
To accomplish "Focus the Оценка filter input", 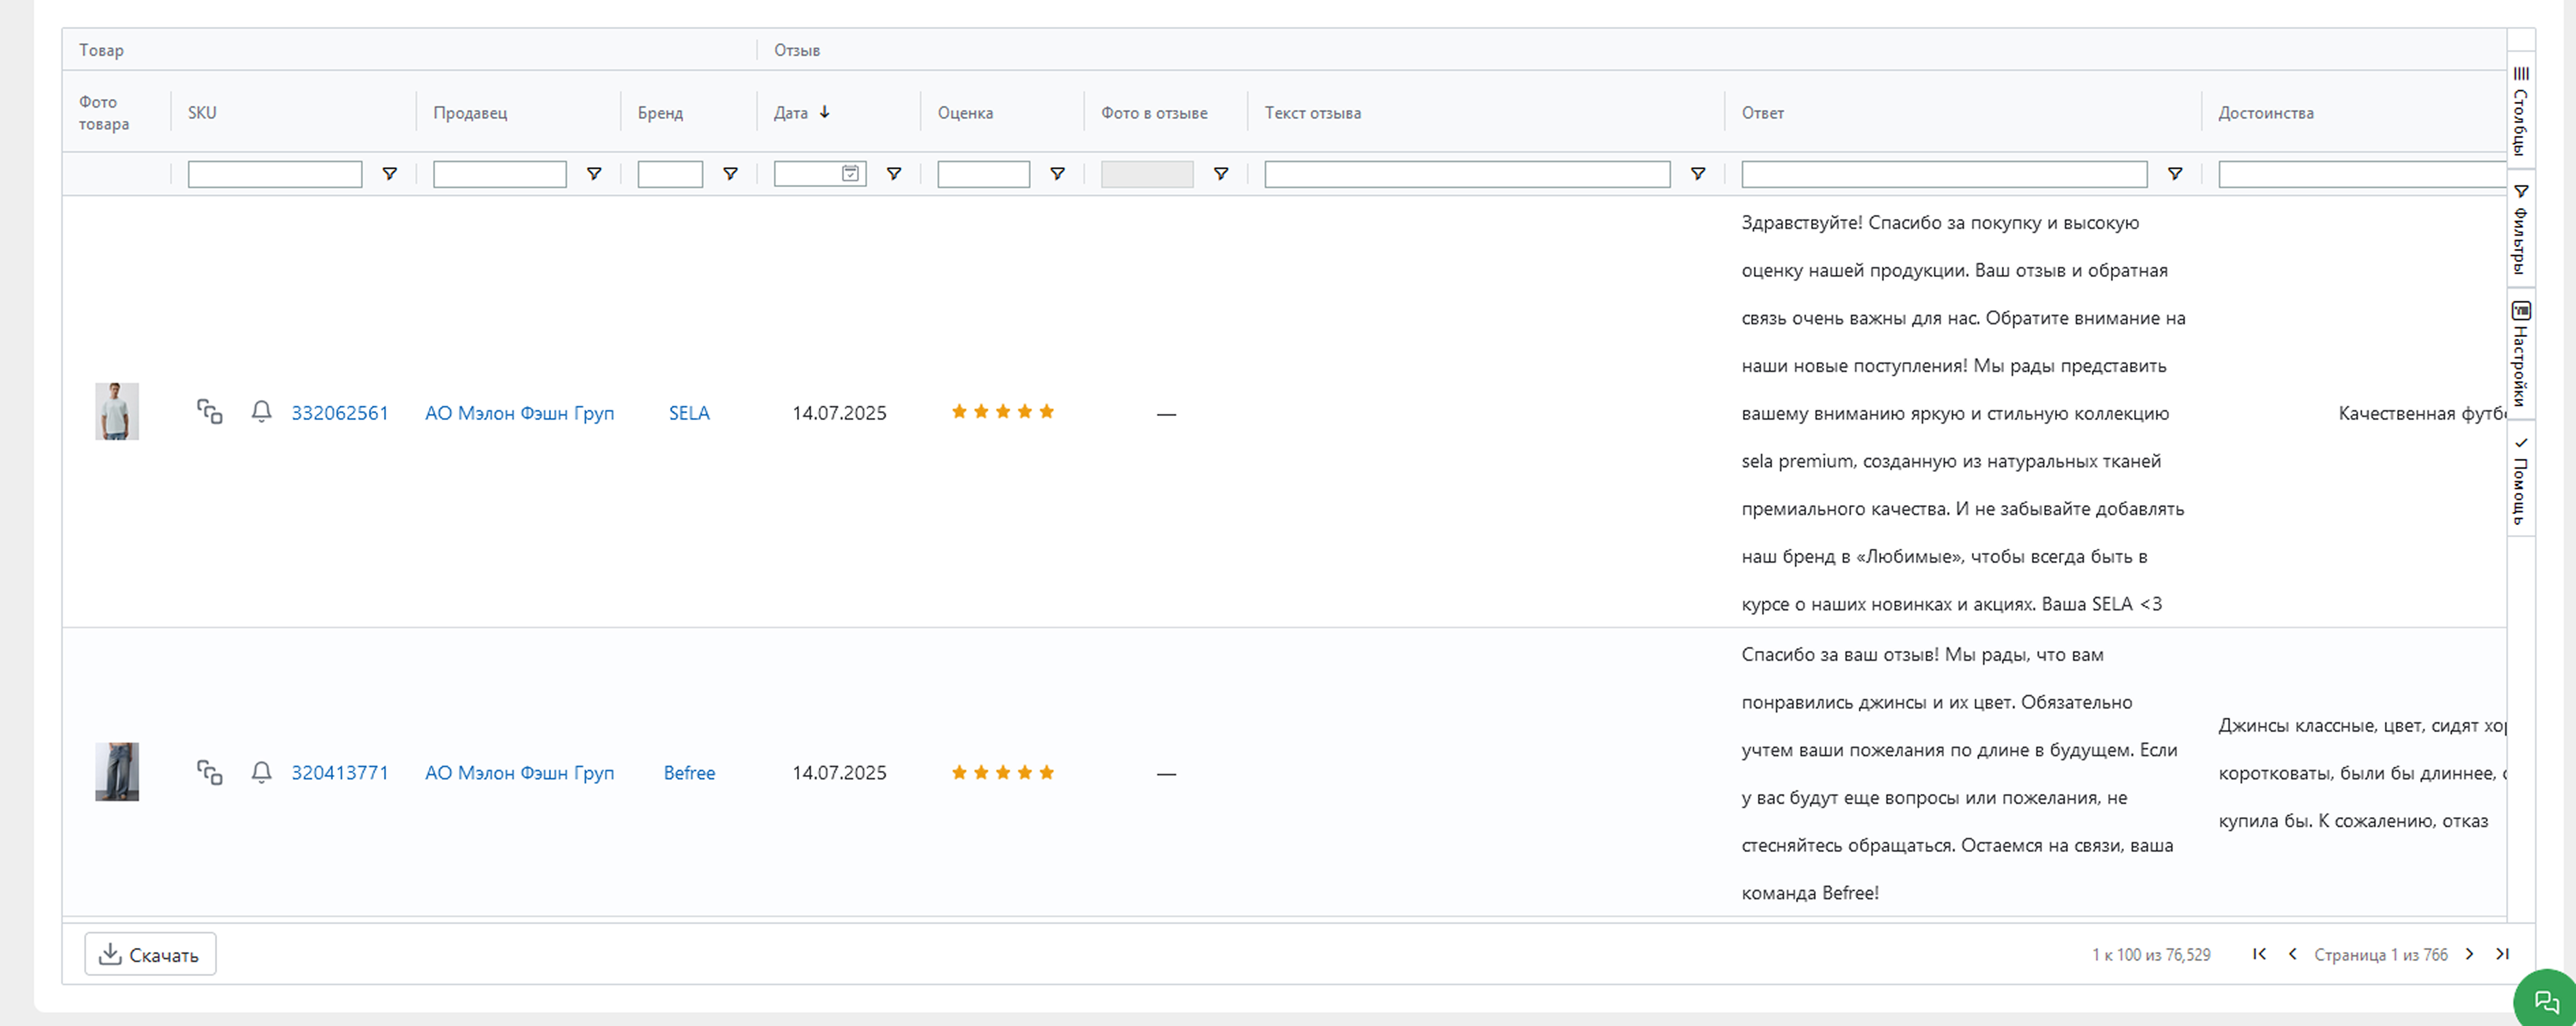I will (x=984, y=174).
